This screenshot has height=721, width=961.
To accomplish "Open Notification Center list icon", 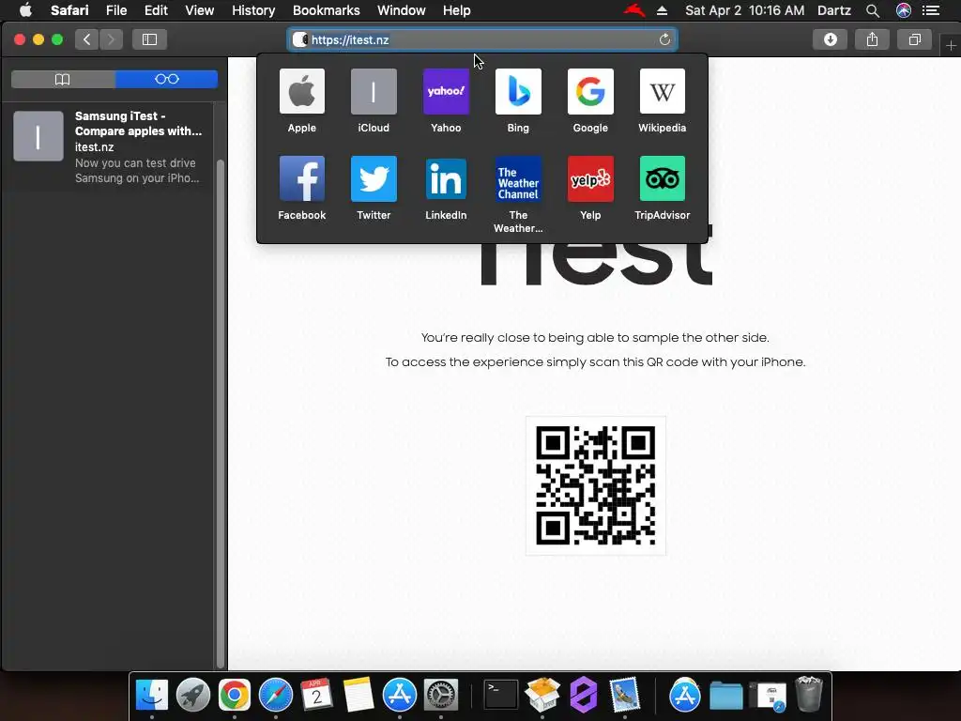I will 931,10.
